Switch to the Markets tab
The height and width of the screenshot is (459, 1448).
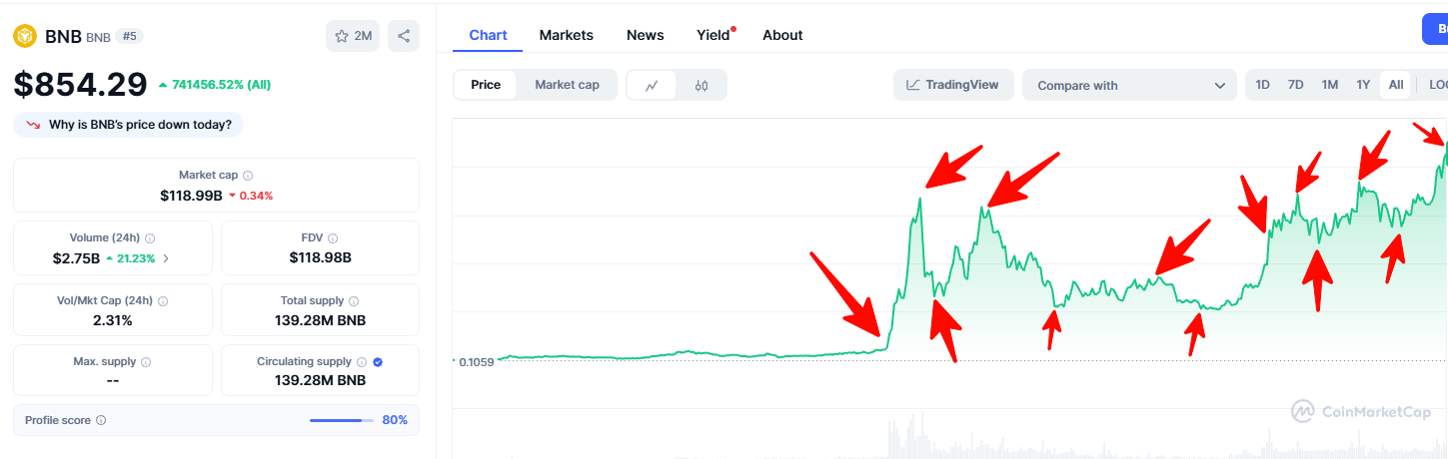coord(566,35)
